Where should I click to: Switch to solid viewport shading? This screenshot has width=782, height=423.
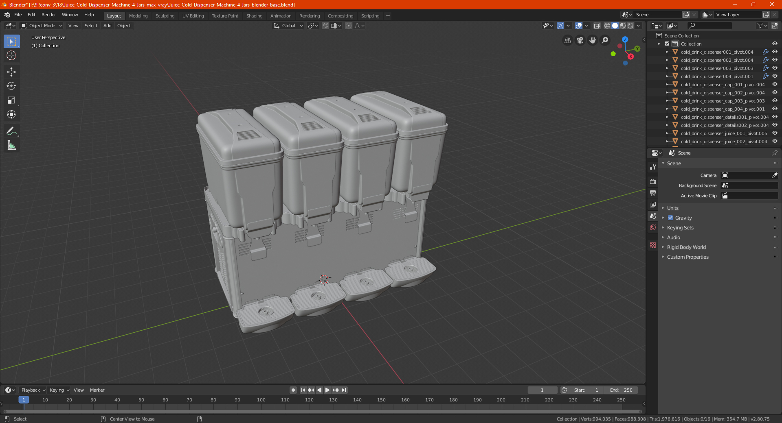tap(615, 26)
